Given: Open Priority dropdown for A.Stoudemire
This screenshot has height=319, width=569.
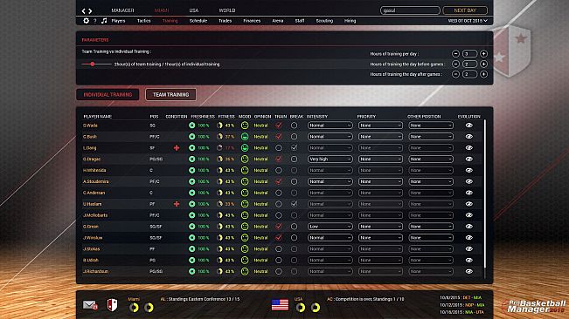Looking at the screenshot, I should (x=380, y=181).
